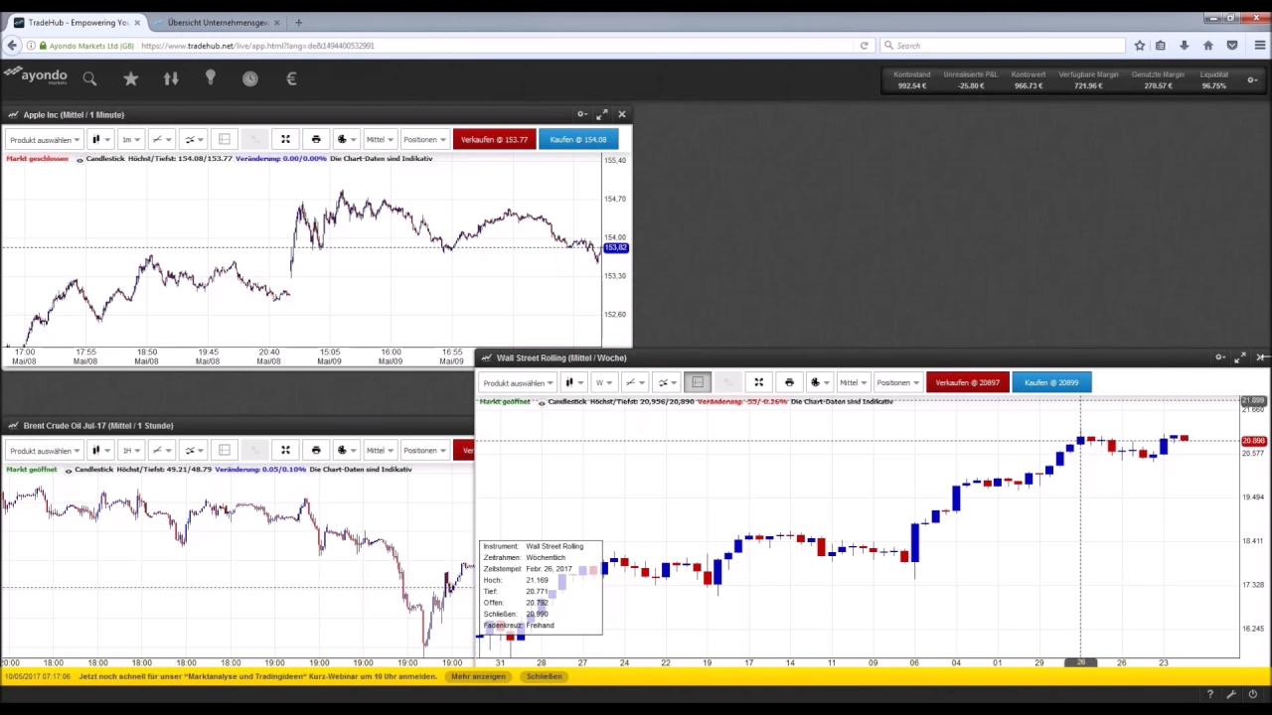Toggle Candlestick eye visibility in Apple chart
Viewport: 1272px width, 715px height.
(x=79, y=159)
